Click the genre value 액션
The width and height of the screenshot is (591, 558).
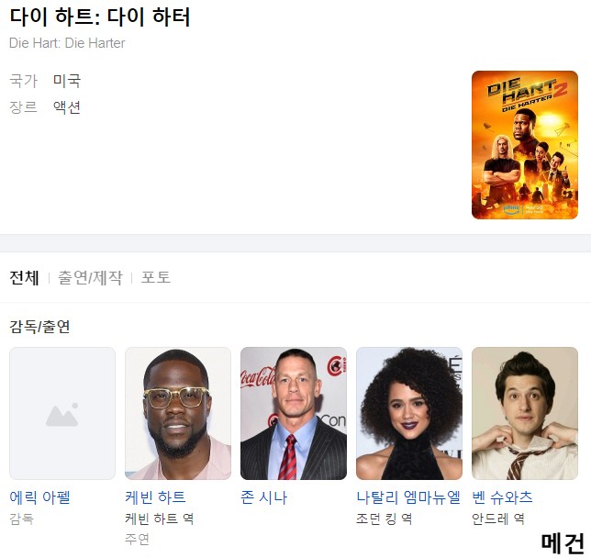[x=67, y=107]
